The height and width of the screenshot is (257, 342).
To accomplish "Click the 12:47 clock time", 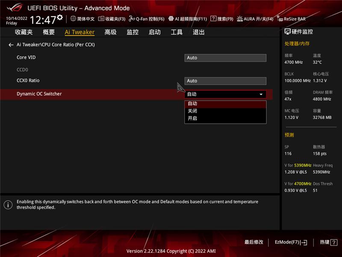I will point(43,20).
